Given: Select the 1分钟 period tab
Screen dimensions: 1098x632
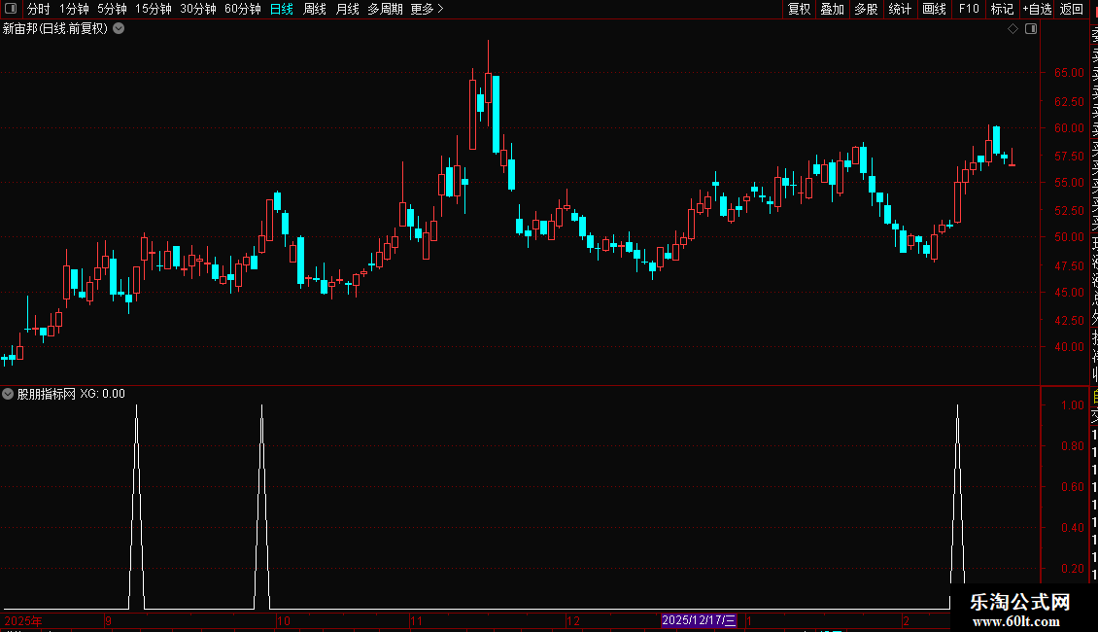Looking at the screenshot, I should coord(74,9).
